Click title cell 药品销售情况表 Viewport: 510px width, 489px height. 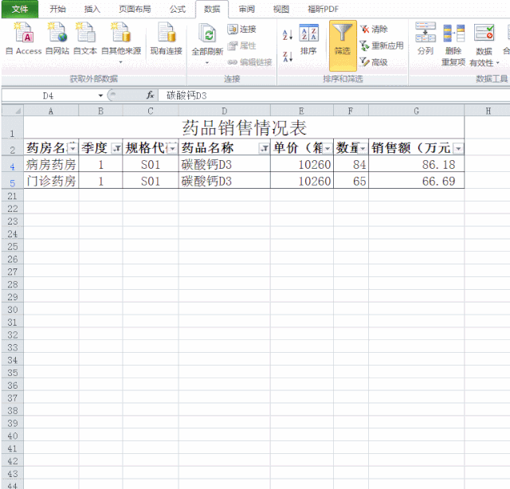pyautogui.click(x=244, y=127)
